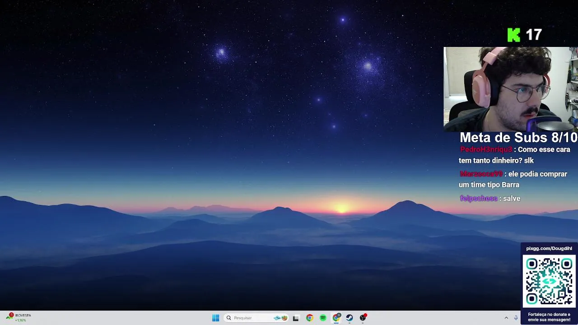This screenshot has height=325, width=578.
Task: Open OBS Studio from the taskbar
Action: click(363, 318)
